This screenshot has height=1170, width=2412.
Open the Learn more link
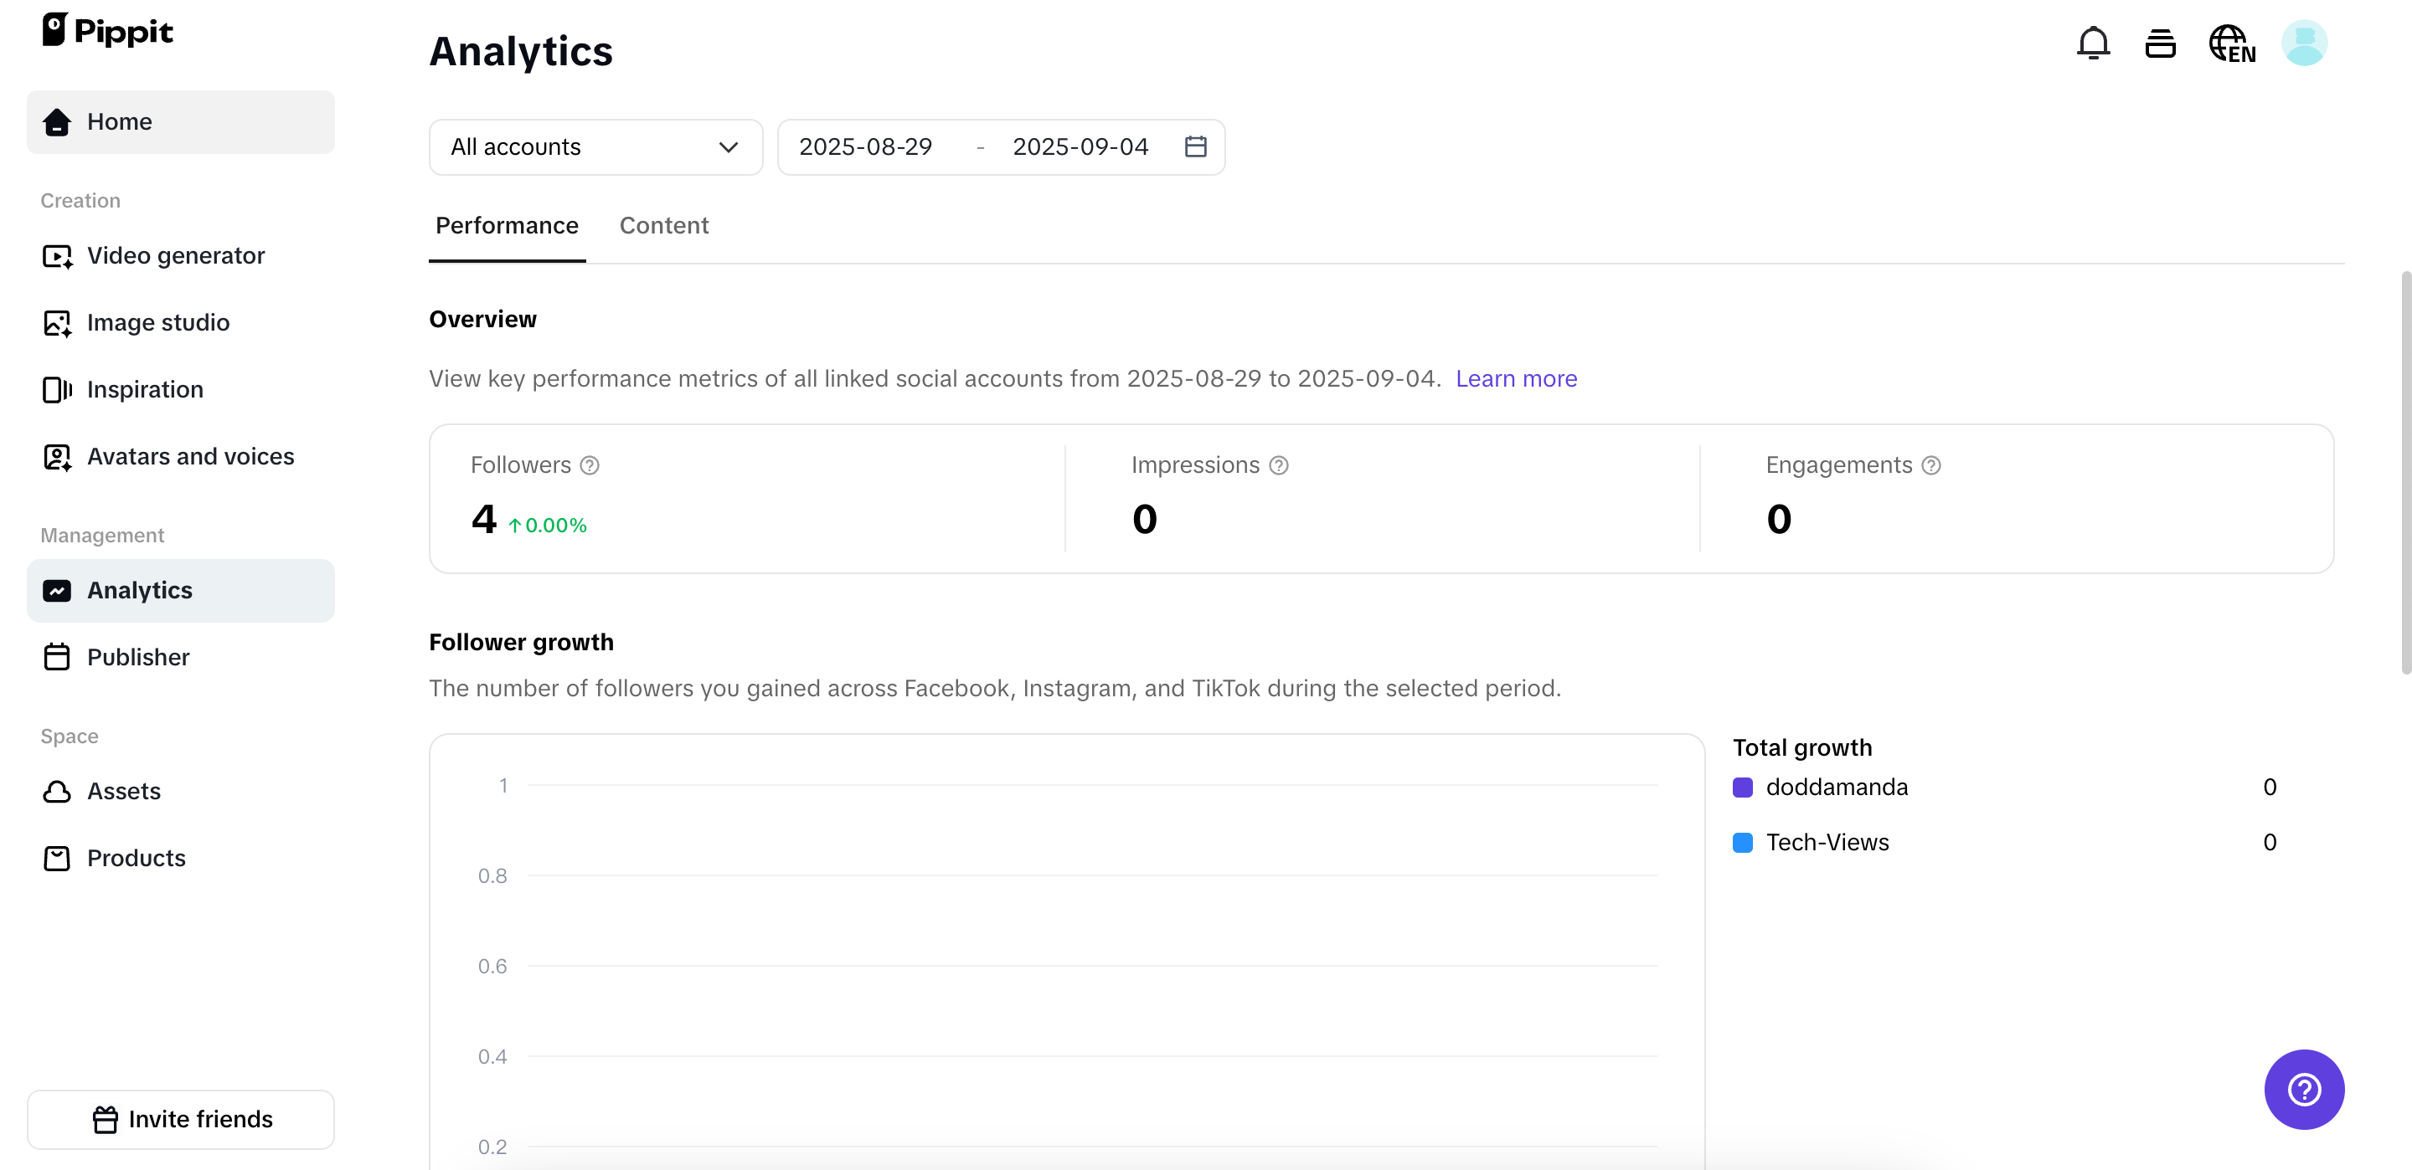[1516, 378]
